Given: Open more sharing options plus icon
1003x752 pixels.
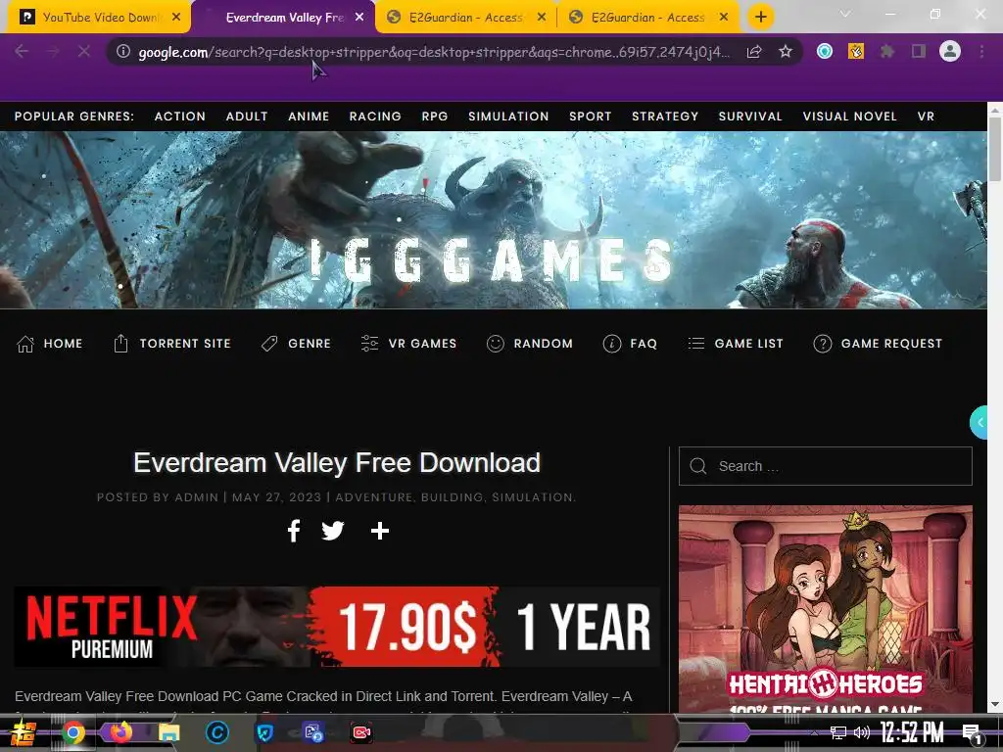Looking at the screenshot, I should [x=380, y=531].
